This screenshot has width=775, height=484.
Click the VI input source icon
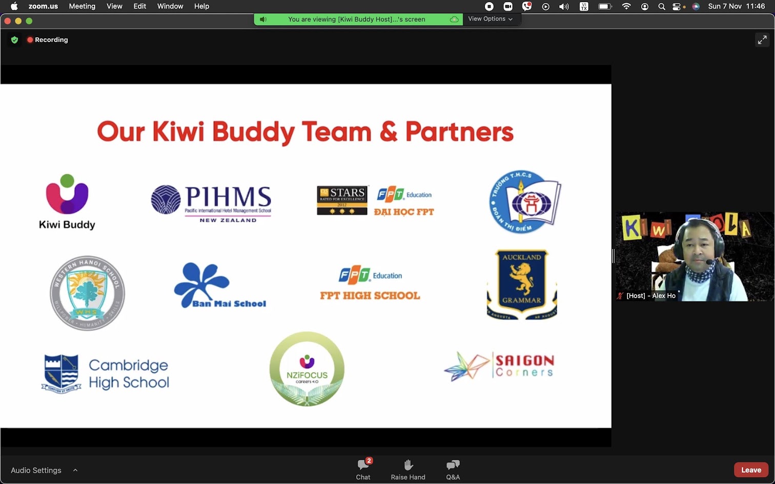[x=584, y=6]
